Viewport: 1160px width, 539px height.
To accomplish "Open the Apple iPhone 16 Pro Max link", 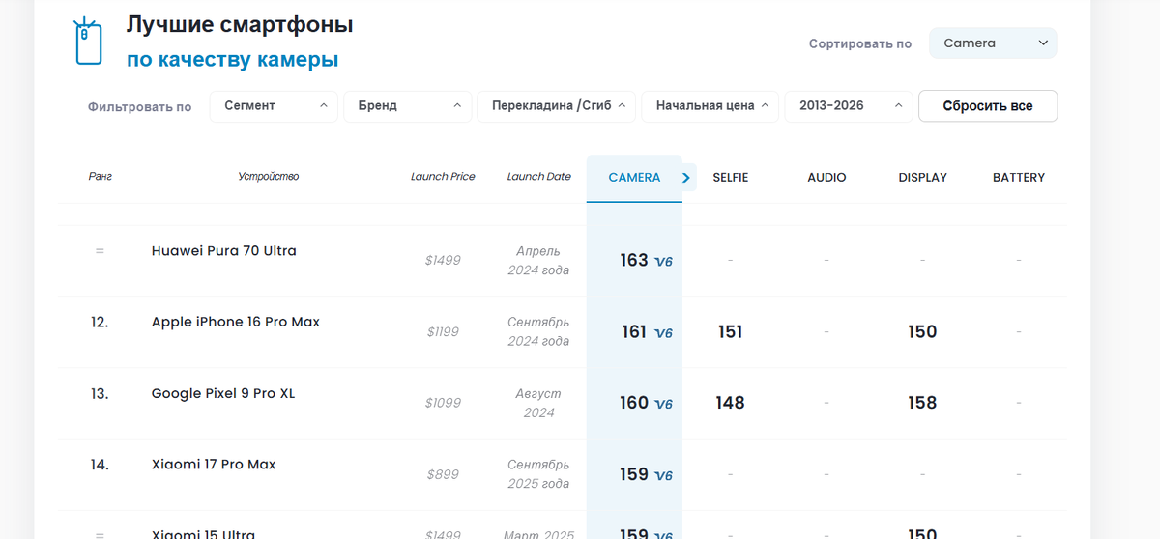I will pyautogui.click(x=236, y=322).
